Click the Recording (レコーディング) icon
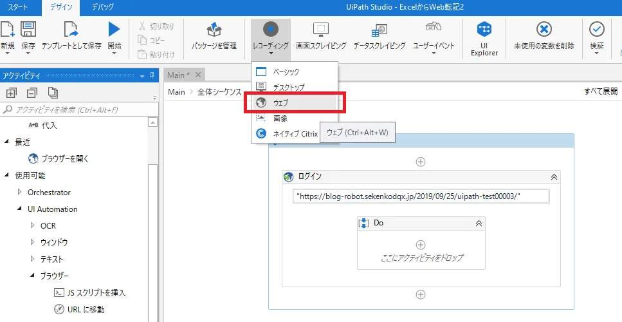The width and height of the screenshot is (622, 322). (271, 29)
